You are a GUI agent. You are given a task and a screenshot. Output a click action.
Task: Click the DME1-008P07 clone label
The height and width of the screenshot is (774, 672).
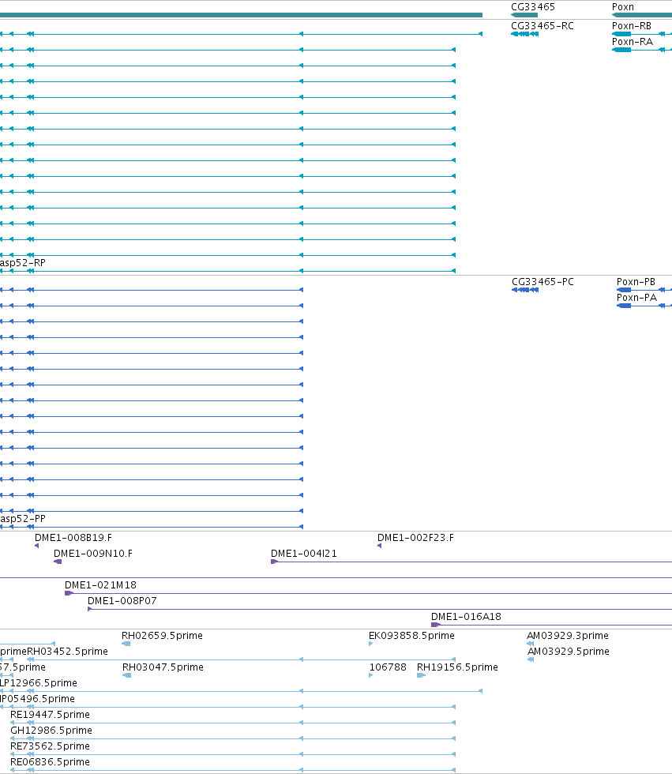[122, 601]
